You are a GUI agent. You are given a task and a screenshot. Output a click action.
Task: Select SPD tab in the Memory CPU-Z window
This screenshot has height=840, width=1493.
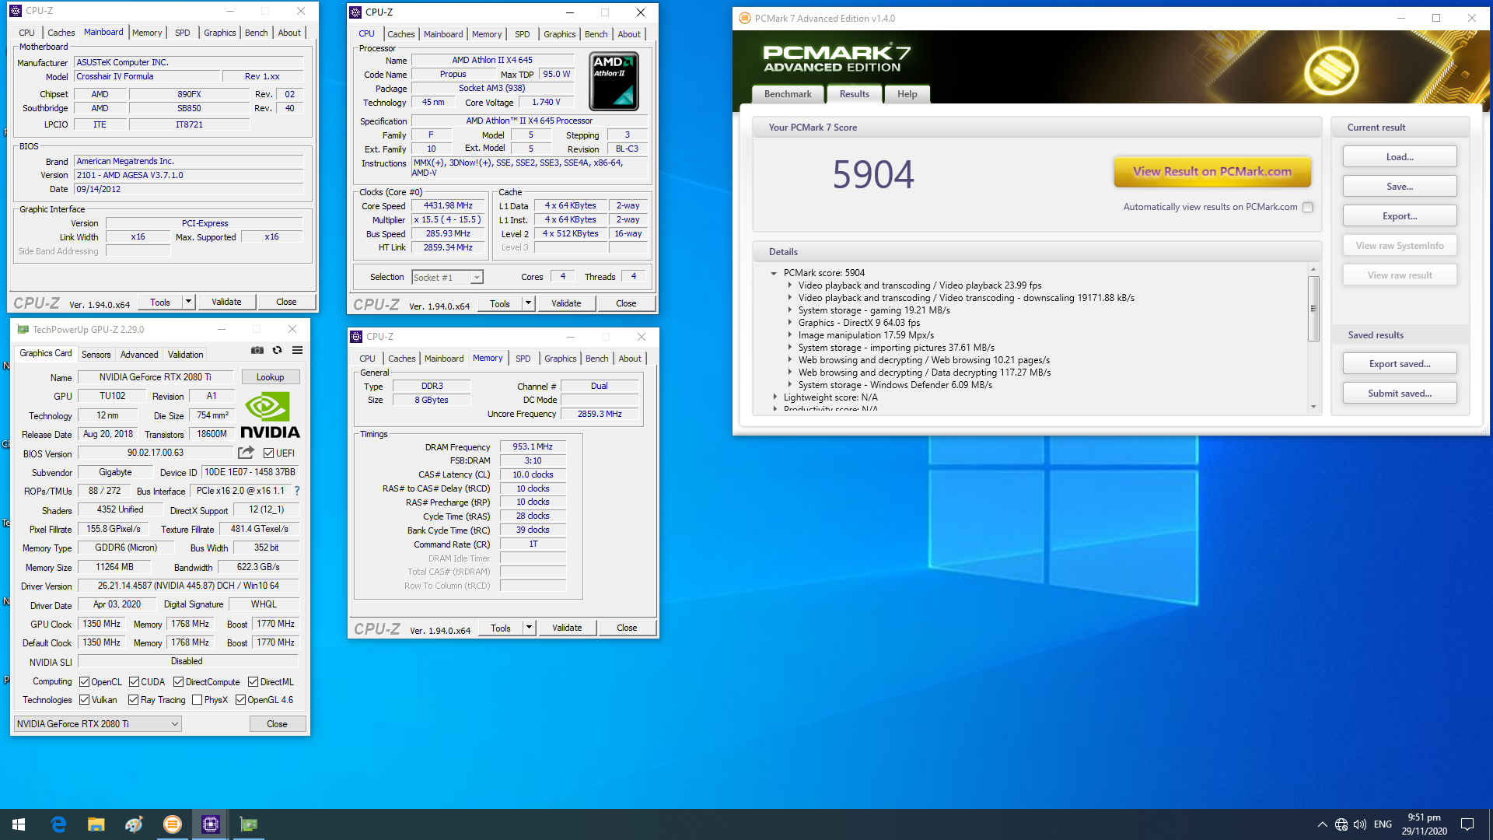point(523,359)
